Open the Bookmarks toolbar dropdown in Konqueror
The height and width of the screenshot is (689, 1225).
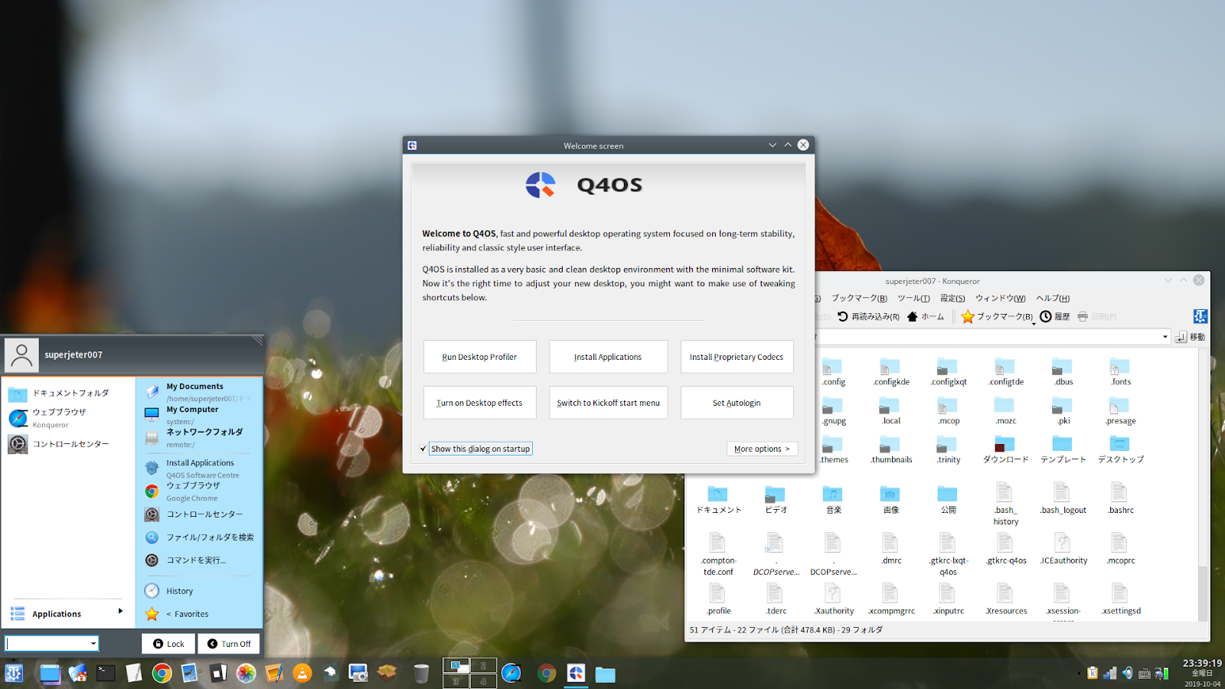pos(1034,323)
